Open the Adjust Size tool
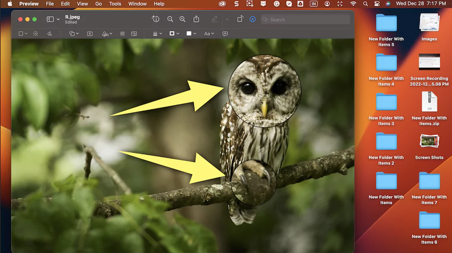This screenshot has width=452, height=253. coord(134,34)
